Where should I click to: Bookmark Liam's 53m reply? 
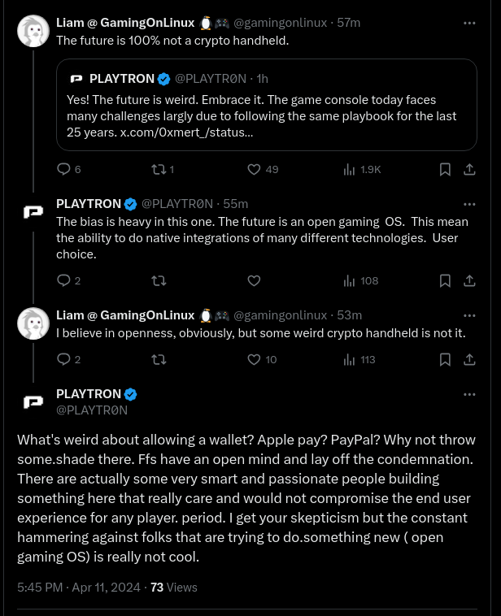click(445, 359)
